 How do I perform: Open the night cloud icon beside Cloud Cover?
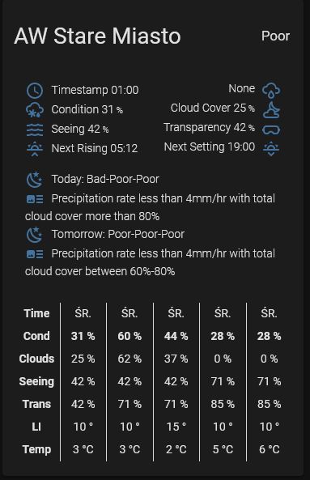[271, 110]
